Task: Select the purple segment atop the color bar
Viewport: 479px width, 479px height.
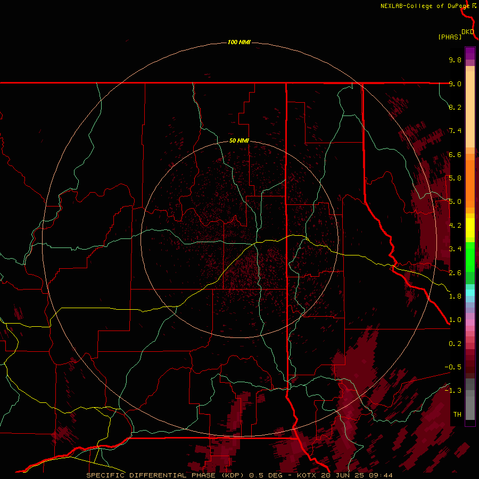Action: 470,53
